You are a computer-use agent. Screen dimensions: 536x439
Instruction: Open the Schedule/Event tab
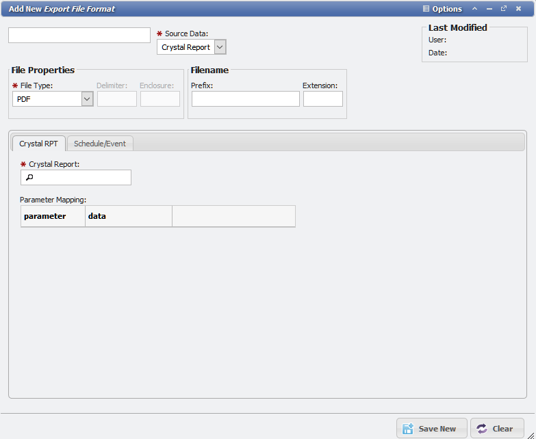(100, 144)
